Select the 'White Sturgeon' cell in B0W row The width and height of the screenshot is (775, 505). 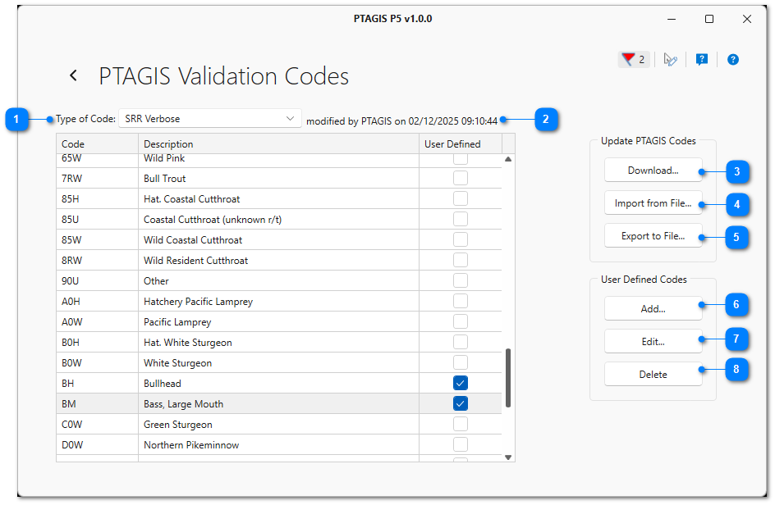coord(279,363)
